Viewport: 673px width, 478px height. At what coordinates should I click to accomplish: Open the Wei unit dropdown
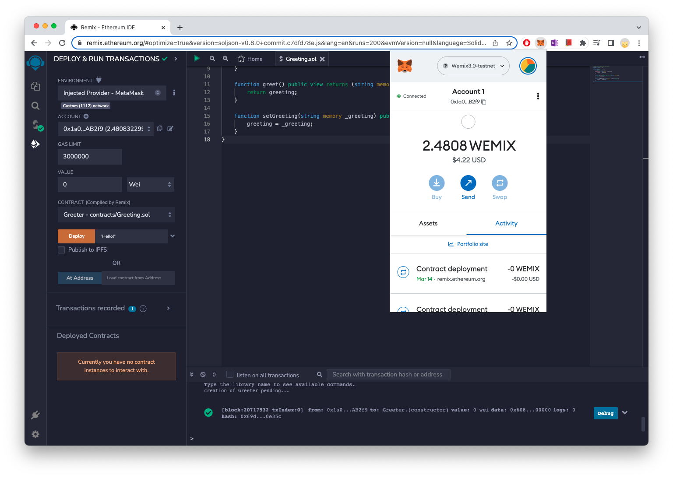coord(151,185)
